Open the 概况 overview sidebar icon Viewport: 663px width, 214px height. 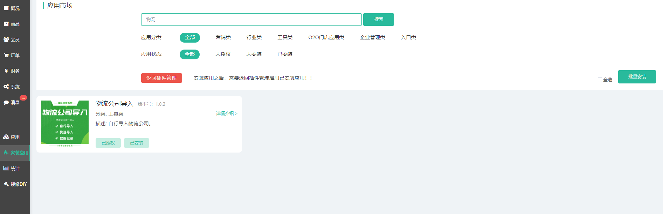click(x=6, y=8)
